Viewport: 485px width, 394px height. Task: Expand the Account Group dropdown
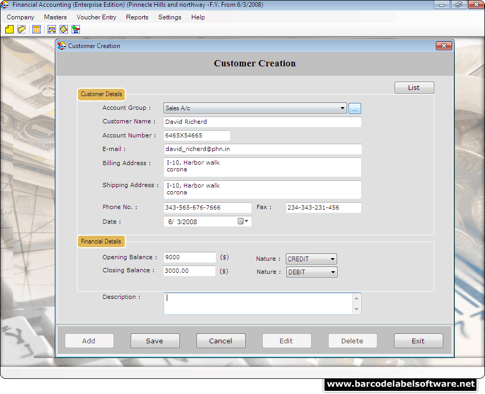342,108
